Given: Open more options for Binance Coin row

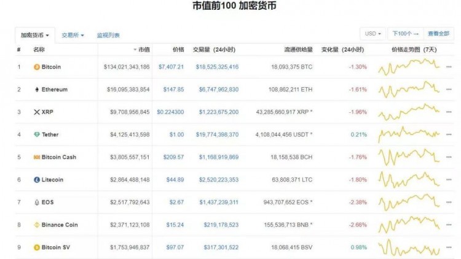Looking at the screenshot, I should click(x=449, y=225).
